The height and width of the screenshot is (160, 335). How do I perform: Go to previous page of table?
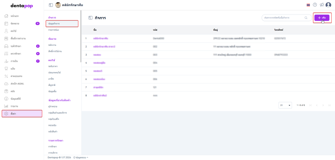click(x=317, y=105)
